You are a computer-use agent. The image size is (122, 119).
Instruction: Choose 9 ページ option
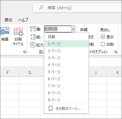66,100
